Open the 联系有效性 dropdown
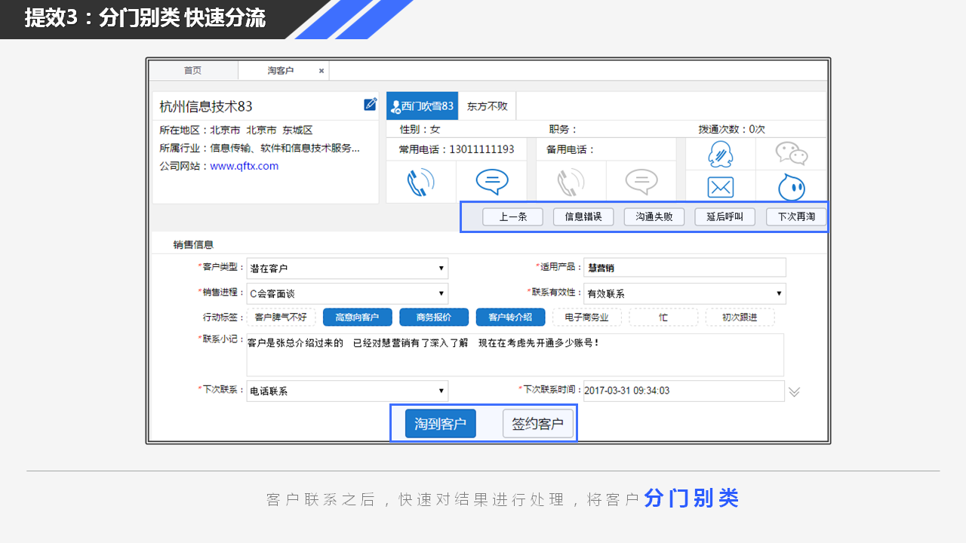The height and width of the screenshot is (543, 966). coord(685,294)
